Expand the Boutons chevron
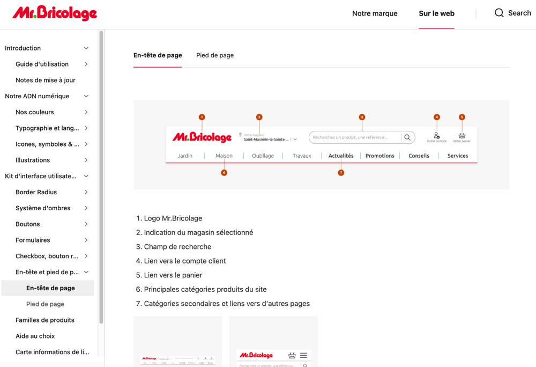This screenshot has height=367, width=536. pos(86,224)
